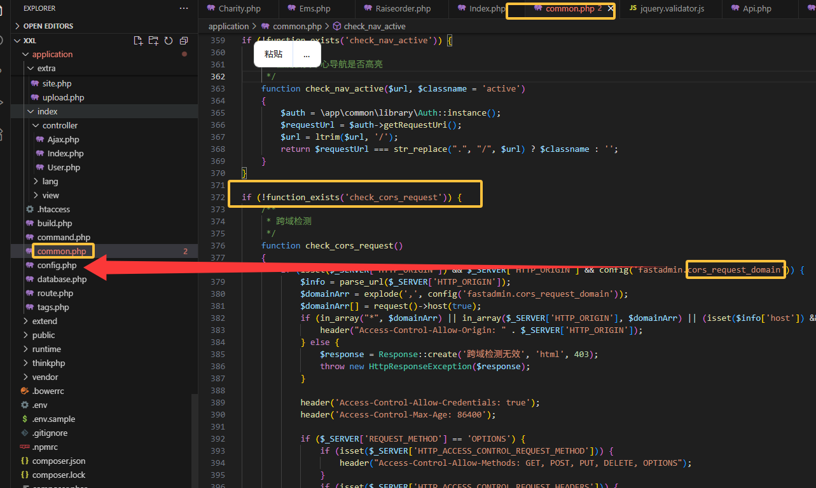Click the 粘贴 paste button
This screenshot has width=816, height=488.
(x=273, y=55)
